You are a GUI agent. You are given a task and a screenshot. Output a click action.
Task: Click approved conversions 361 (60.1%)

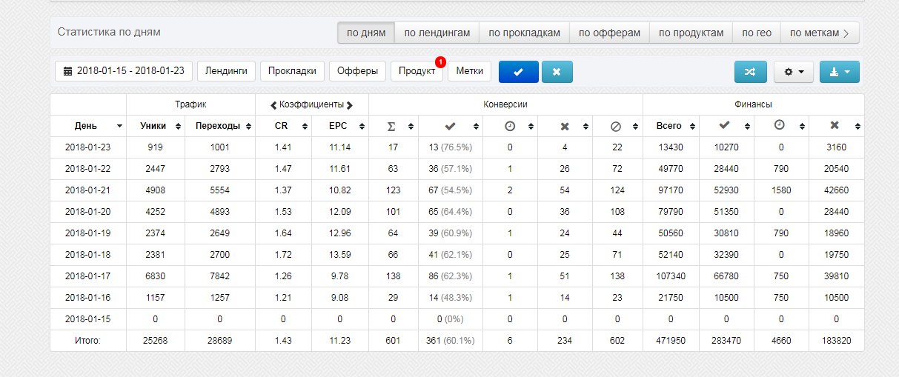(x=451, y=341)
